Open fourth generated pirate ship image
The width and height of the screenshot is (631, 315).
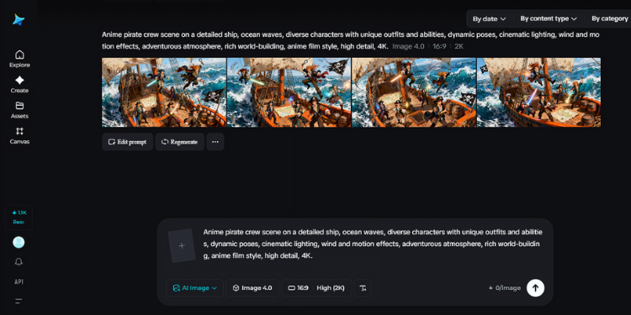538,92
